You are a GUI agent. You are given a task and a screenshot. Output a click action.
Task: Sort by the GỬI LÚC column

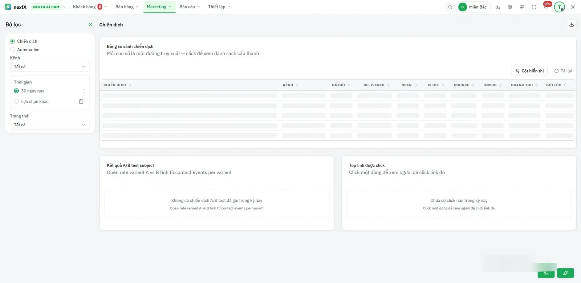[x=556, y=85]
